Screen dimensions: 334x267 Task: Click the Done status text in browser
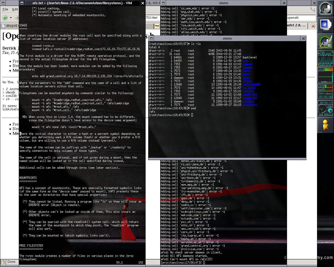tap(11, 262)
